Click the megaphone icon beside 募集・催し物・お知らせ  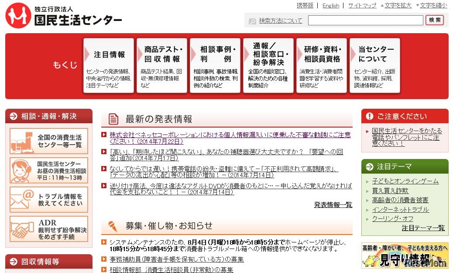(113, 224)
